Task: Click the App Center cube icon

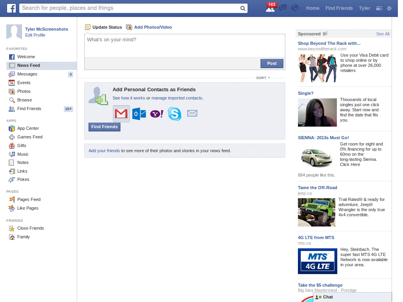Action: [12, 129]
